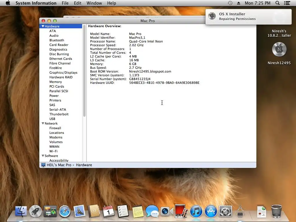Select ATA in sidebar
The image size is (296, 222).
(x=53, y=31)
